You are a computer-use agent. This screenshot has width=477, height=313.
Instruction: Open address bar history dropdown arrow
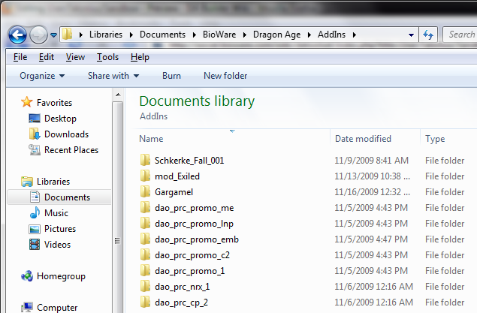tap(411, 35)
